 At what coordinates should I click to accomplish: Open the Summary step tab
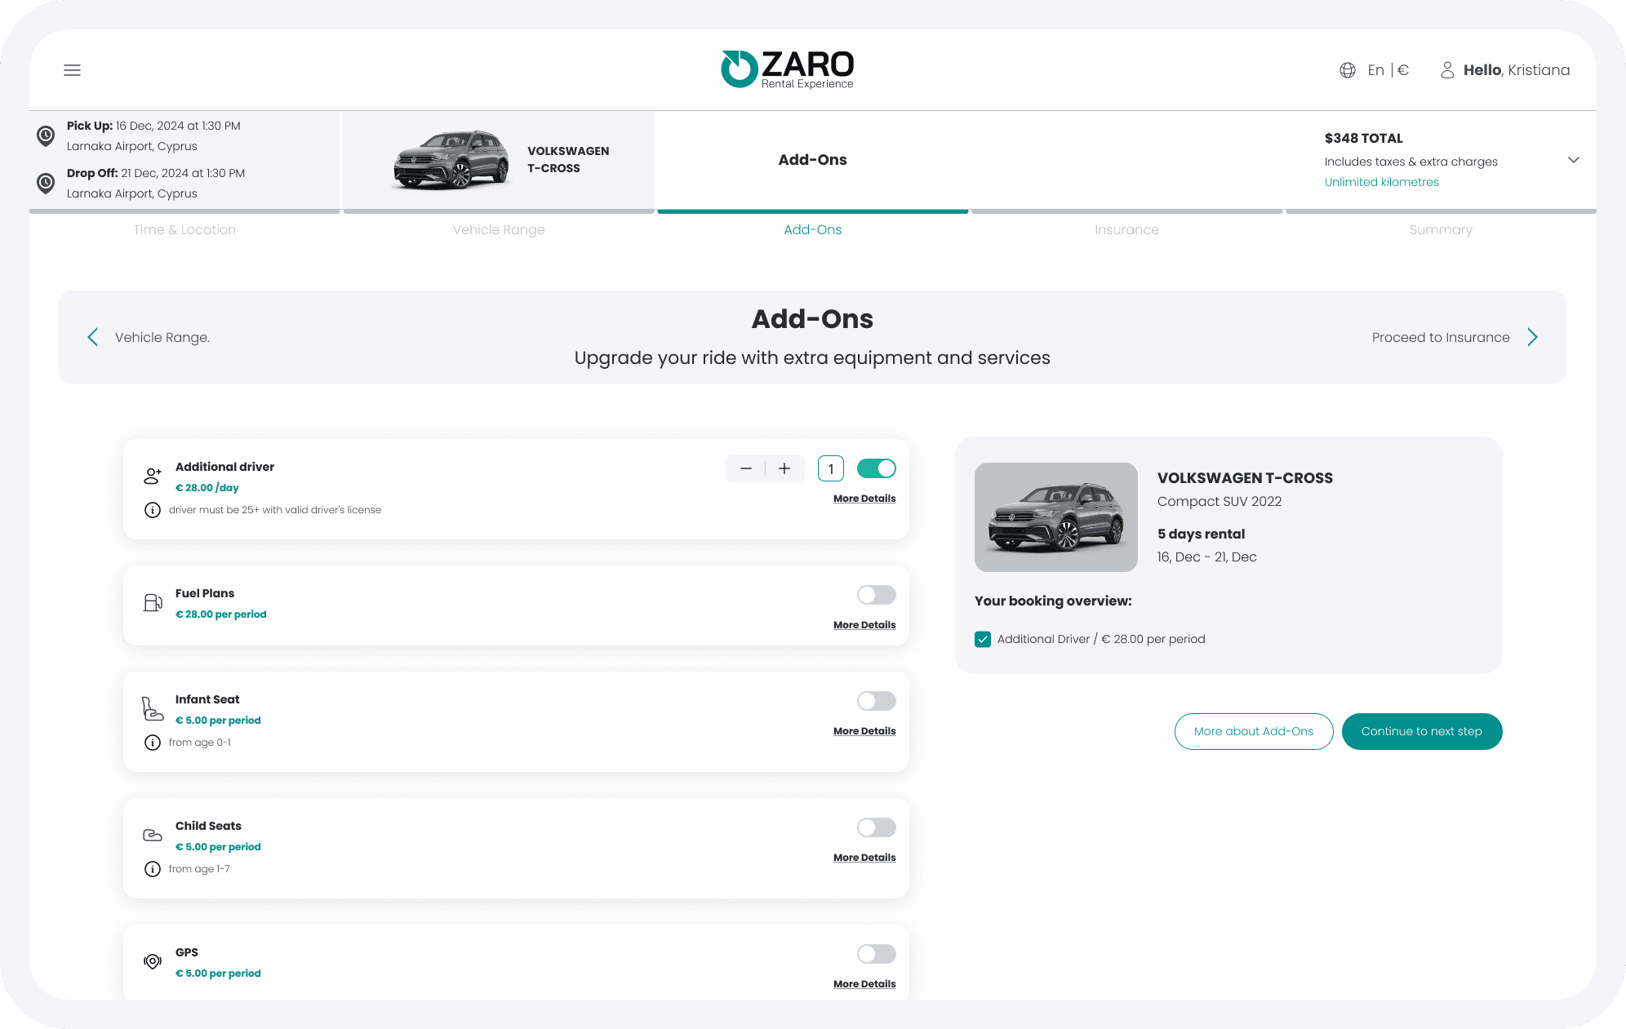point(1441,229)
